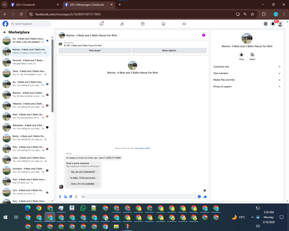289x231 pixels.
Task: Open the notifications bell icon
Action: 273,24
